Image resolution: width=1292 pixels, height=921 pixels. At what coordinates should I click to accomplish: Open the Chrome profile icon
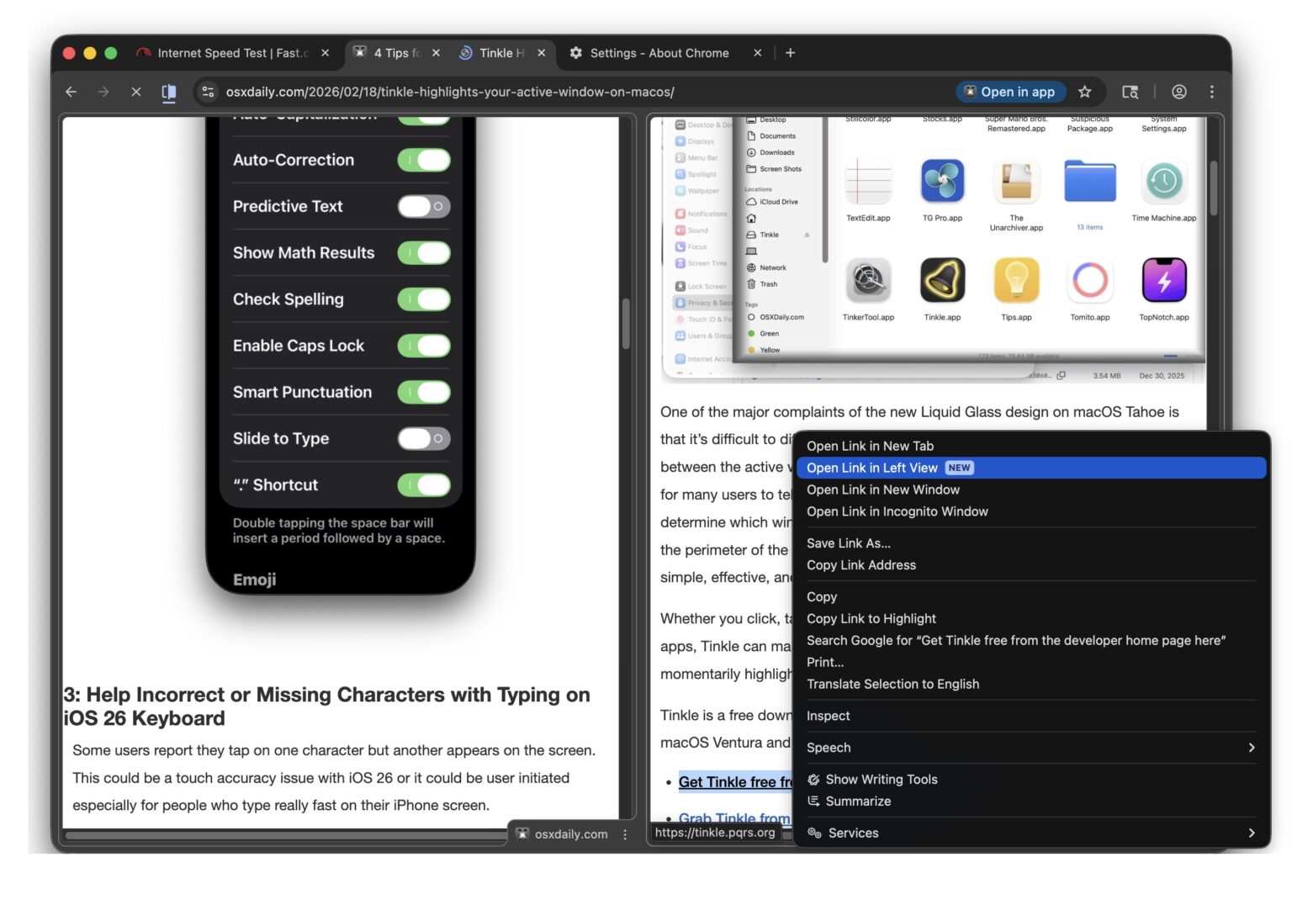(x=1179, y=92)
